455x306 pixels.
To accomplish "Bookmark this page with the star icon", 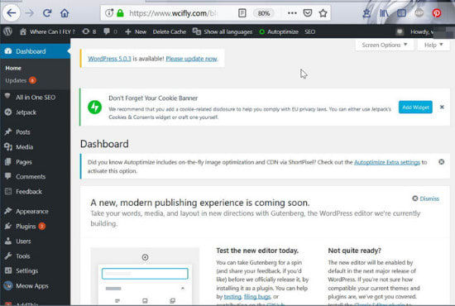I will coord(323,13).
